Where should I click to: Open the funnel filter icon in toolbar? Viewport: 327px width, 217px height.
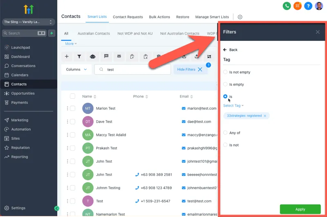point(79,56)
